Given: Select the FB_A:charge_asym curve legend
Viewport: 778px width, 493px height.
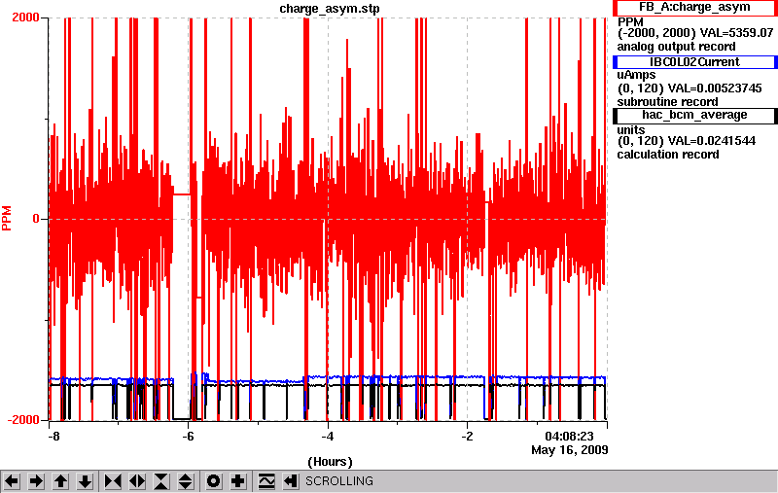Looking at the screenshot, I should tap(694, 8).
